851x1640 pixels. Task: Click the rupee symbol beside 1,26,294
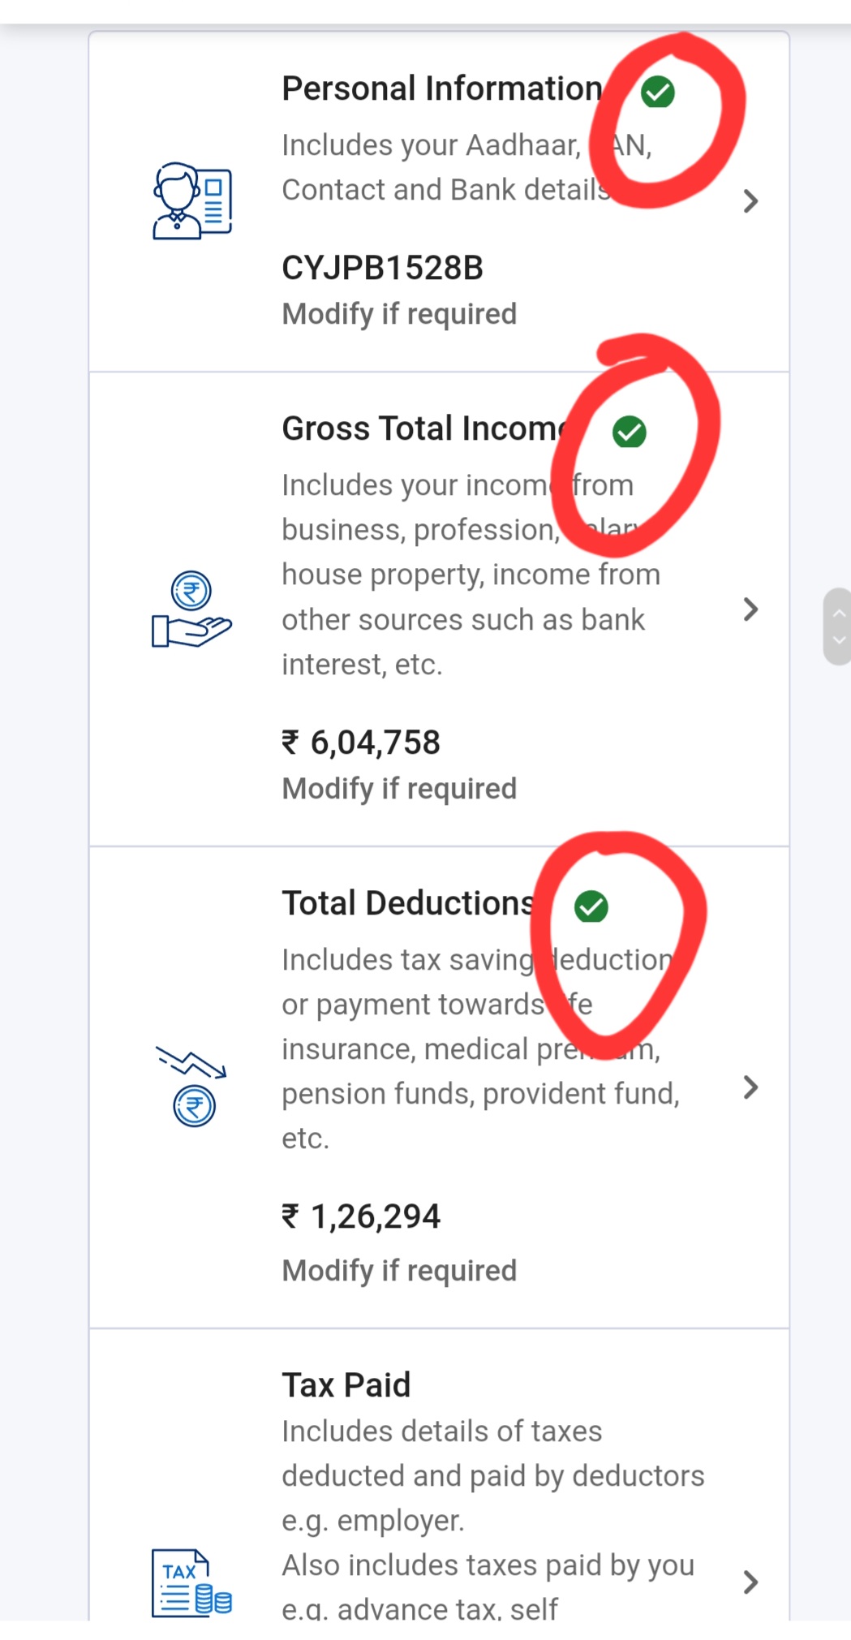[x=290, y=1216]
